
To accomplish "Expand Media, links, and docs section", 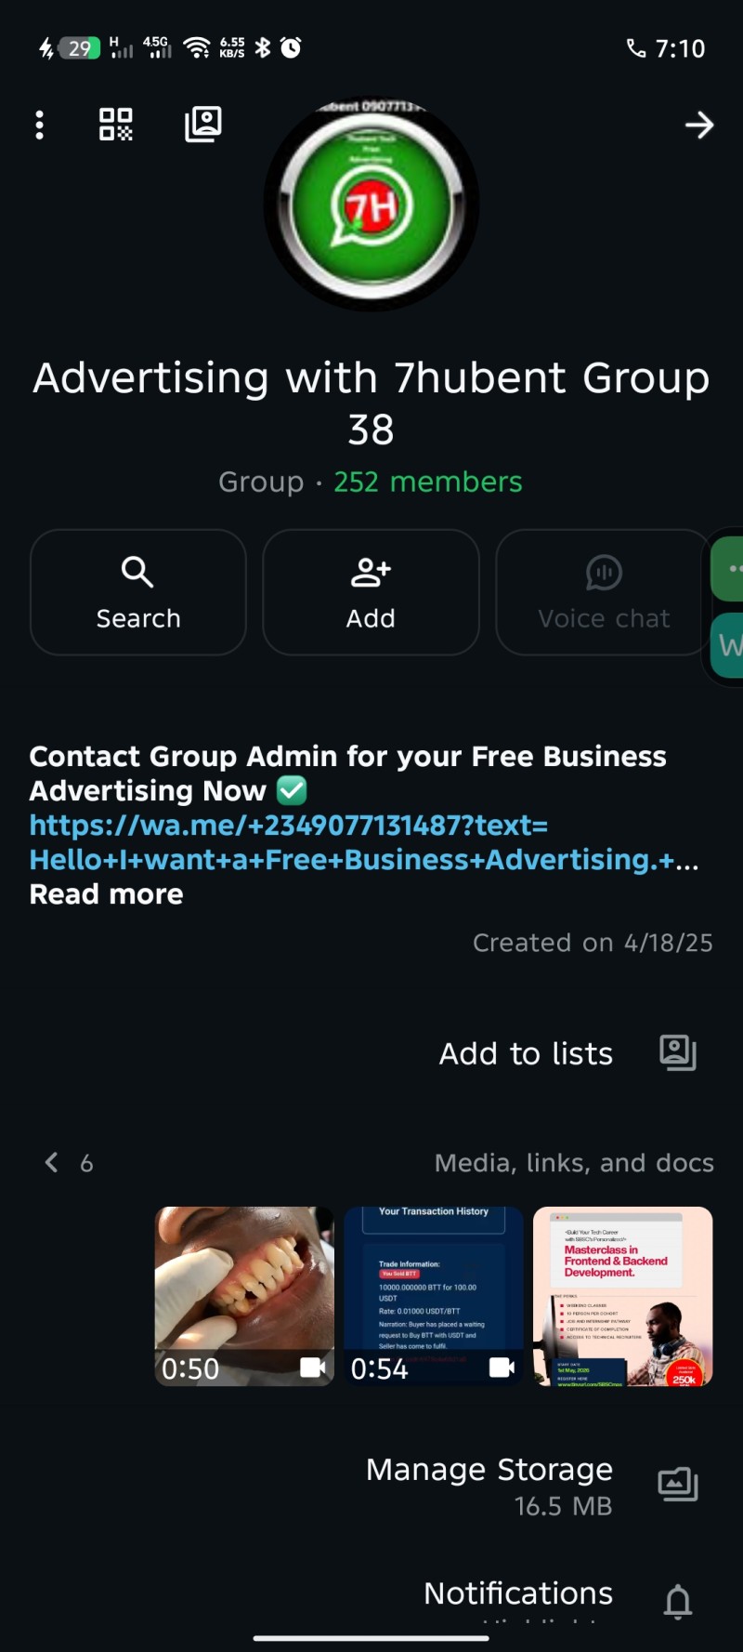I will [574, 1163].
